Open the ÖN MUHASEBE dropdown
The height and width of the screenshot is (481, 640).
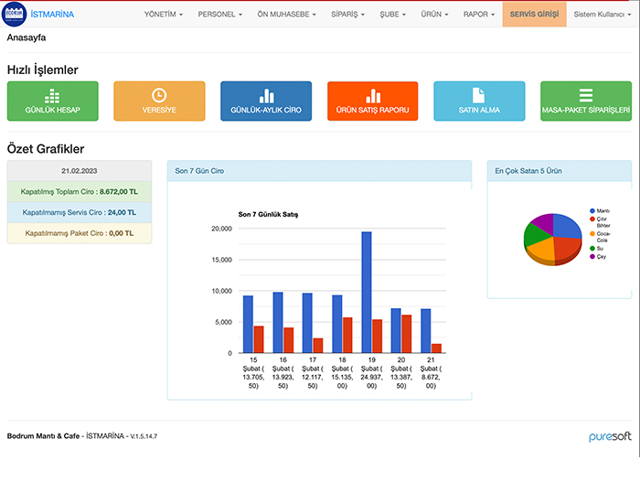point(286,15)
